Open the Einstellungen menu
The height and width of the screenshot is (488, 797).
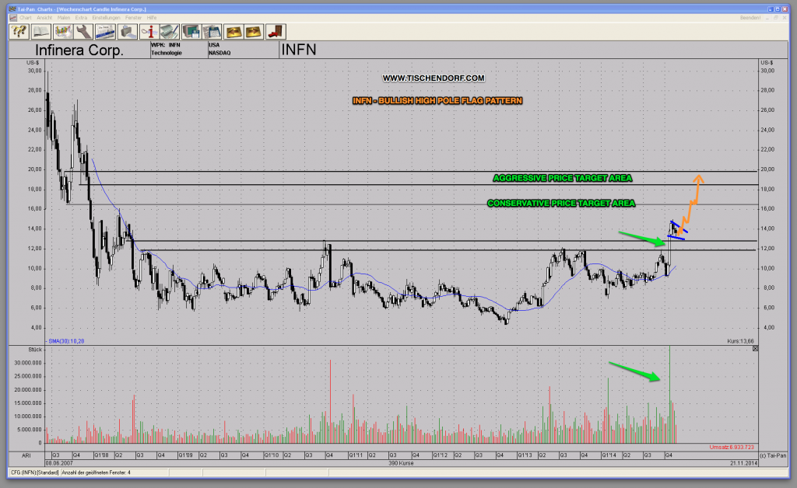[105, 19]
